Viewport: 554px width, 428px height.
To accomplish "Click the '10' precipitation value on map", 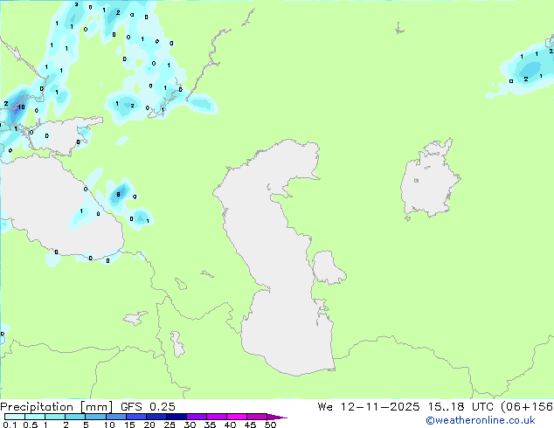I will [21, 107].
